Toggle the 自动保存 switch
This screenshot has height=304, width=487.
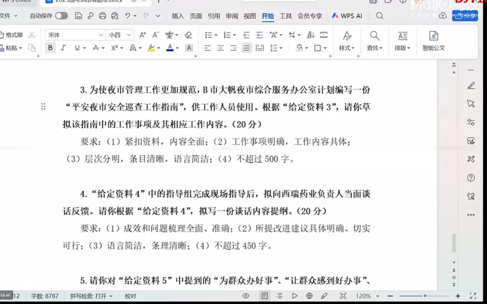pos(61,16)
